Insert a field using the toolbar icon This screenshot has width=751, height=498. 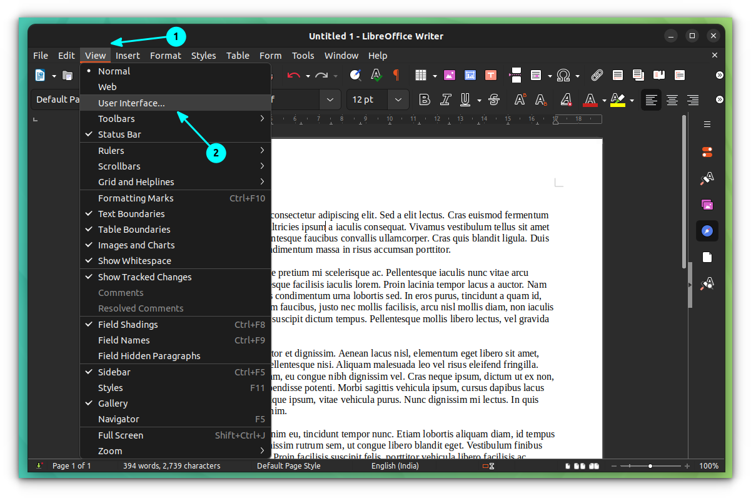click(536, 76)
